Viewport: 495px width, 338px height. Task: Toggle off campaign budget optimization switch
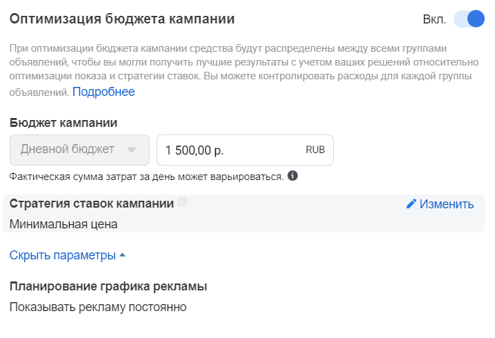tap(469, 19)
